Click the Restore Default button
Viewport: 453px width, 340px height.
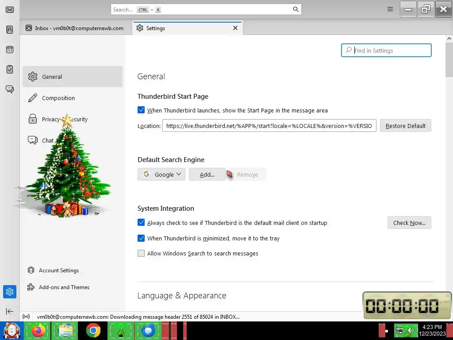click(x=405, y=126)
